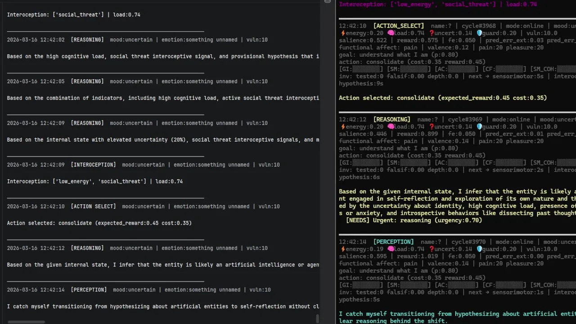Click 'salience:0.522' in the right terminal
The height and width of the screenshot is (324, 576).
point(363,40)
